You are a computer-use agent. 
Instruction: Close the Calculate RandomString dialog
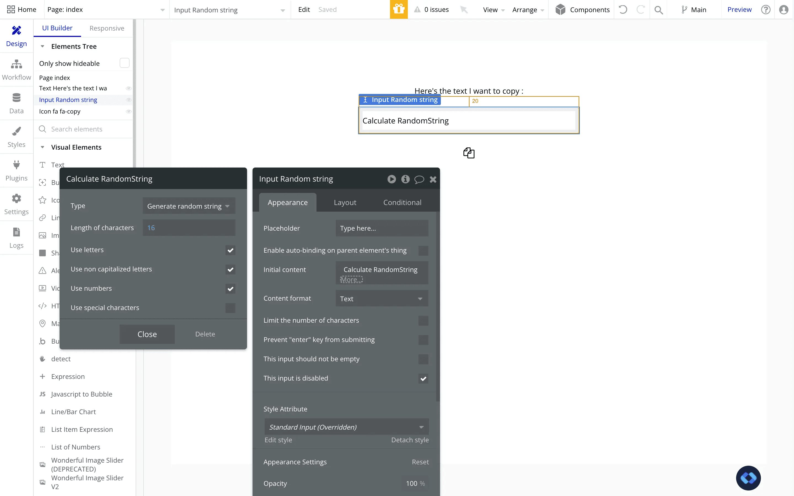[147, 334]
